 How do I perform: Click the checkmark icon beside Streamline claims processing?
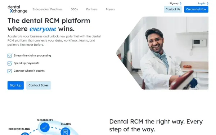coord(10,55)
